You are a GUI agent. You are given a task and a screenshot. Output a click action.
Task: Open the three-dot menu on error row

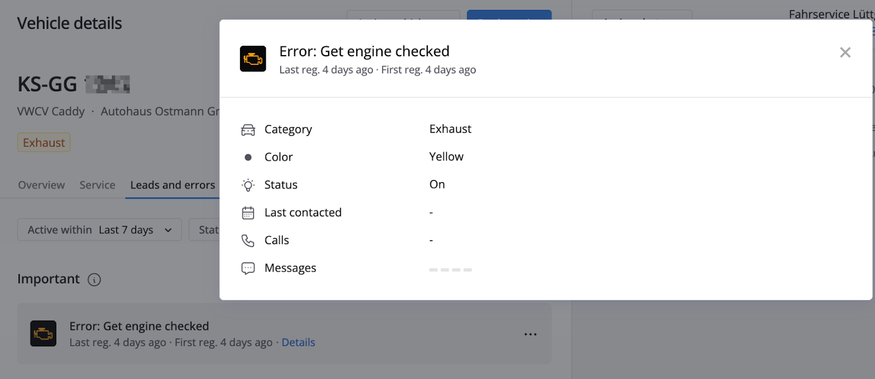pyautogui.click(x=530, y=334)
